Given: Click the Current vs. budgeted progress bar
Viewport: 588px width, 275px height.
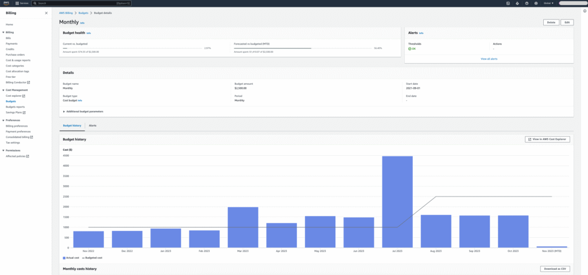Looking at the screenshot, I should click(133, 48).
